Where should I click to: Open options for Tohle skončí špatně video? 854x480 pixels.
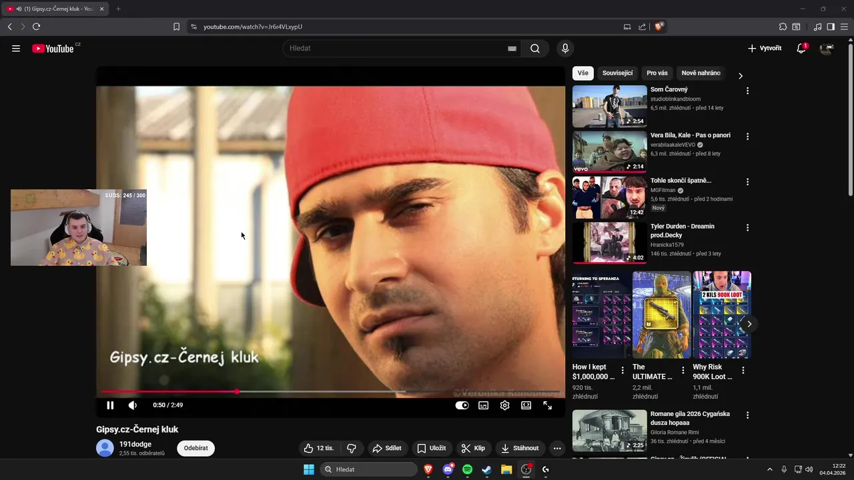coord(747,182)
